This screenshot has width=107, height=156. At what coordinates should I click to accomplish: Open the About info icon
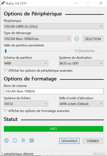tap(15, 140)
